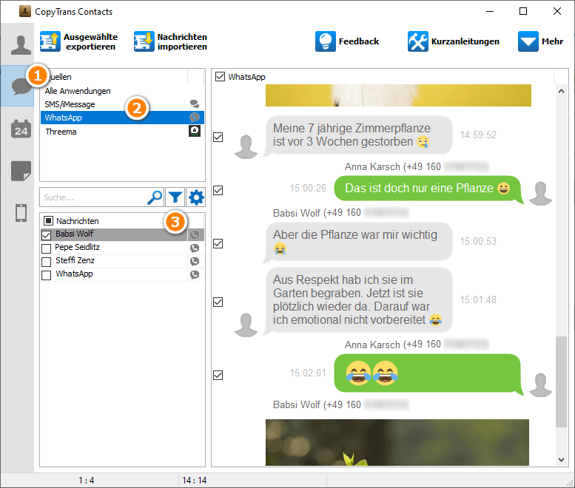The height and width of the screenshot is (488, 575).
Task: Click 'Das ist doch nur eine Pflanze' bubble
Action: click(x=428, y=189)
